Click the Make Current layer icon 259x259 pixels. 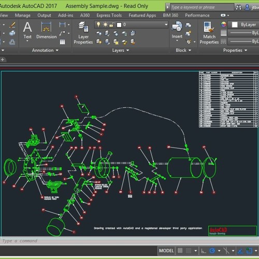(x=133, y=33)
